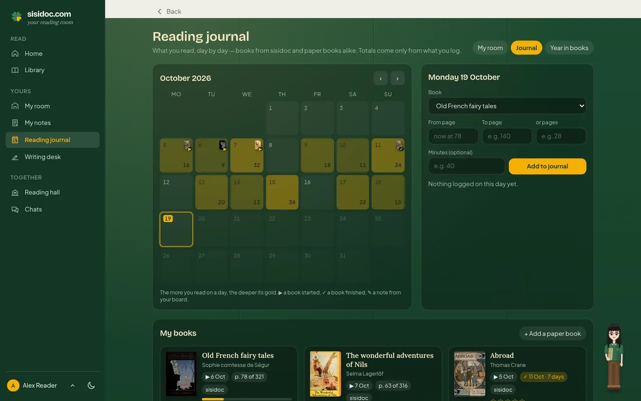The height and width of the screenshot is (401, 641).
Task: Click the Reading hall building icon
Action: coord(15,192)
